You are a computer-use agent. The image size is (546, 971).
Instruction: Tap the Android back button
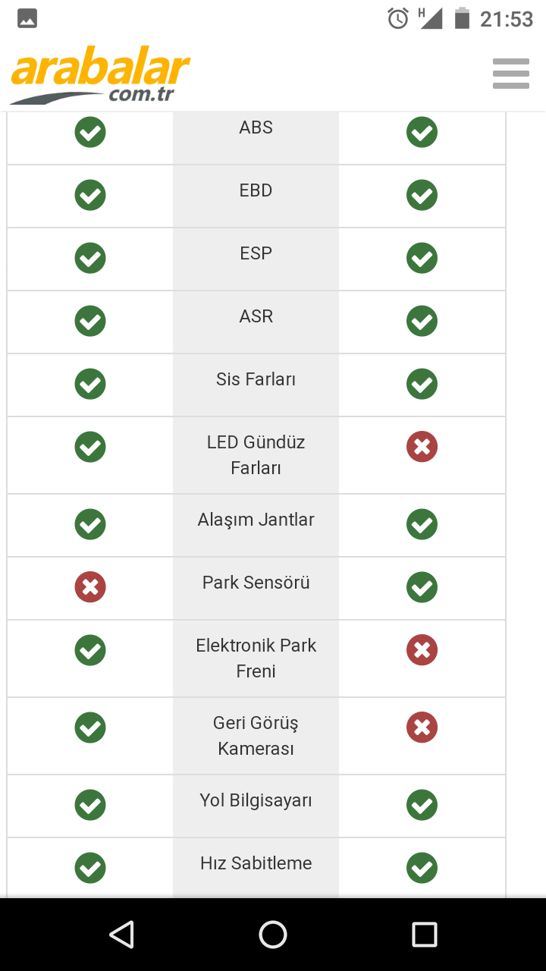coord(121,935)
